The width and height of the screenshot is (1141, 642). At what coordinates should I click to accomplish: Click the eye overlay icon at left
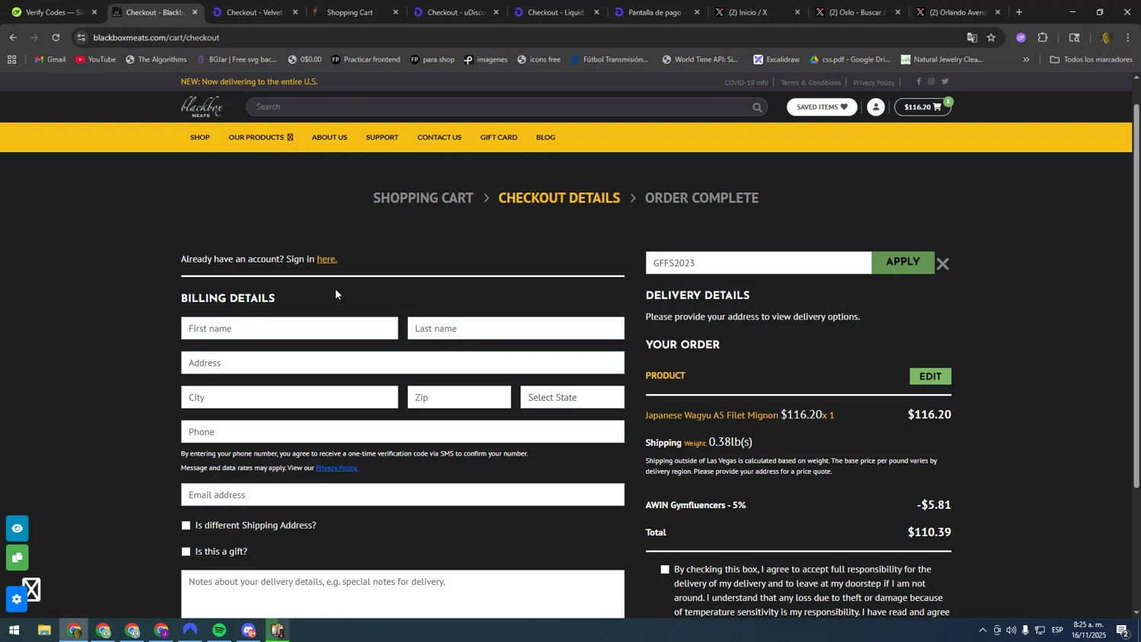tap(17, 529)
